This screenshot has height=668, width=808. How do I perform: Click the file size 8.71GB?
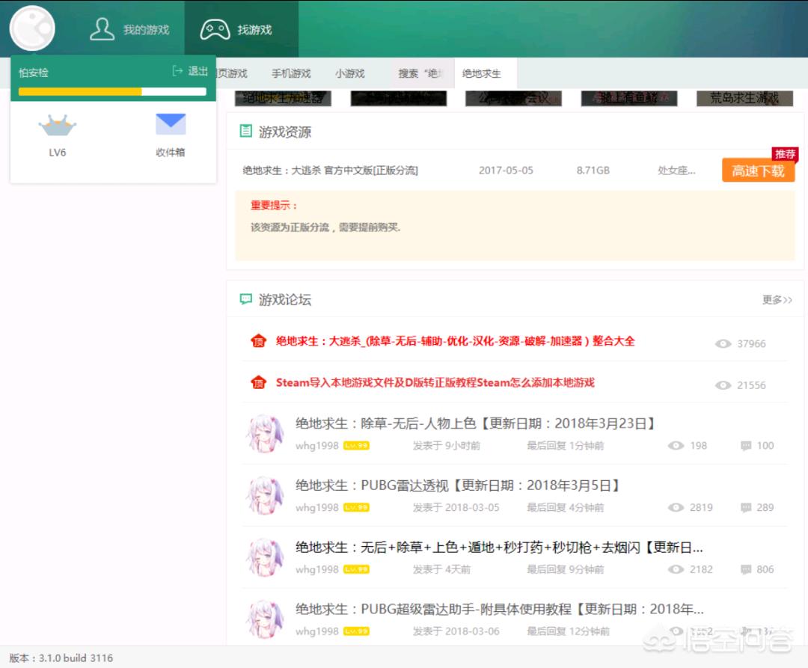(593, 171)
